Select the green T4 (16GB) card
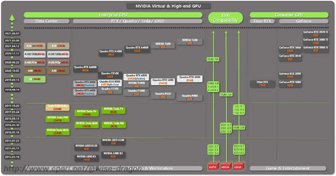This screenshot has width=336, height=176. point(35,79)
